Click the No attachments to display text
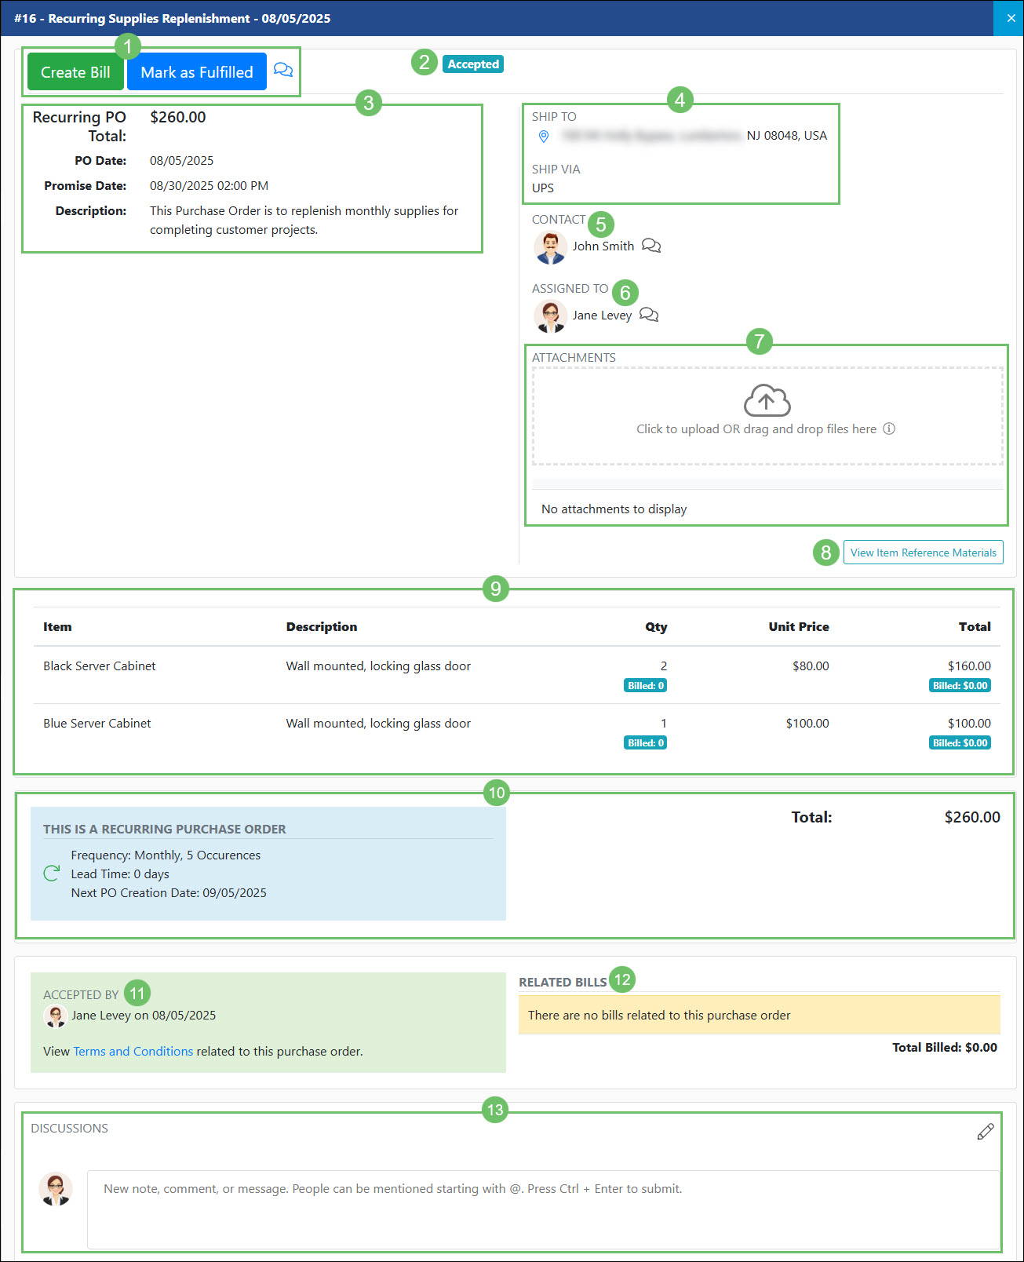1024x1262 pixels. pyautogui.click(x=614, y=509)
